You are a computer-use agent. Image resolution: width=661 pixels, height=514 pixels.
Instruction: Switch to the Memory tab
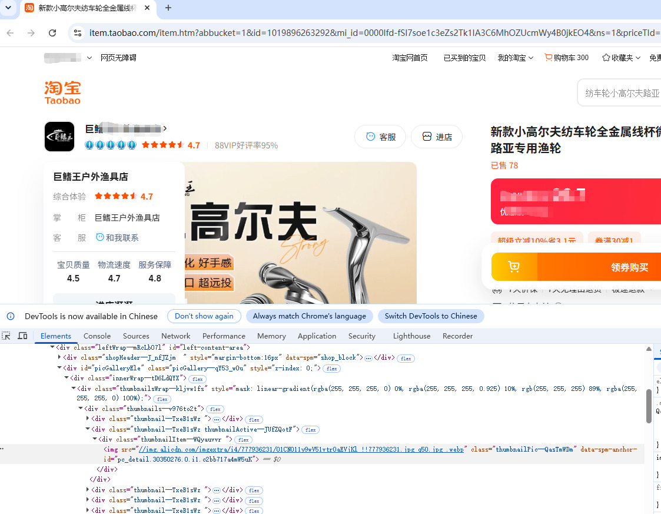tap(271, 336)
